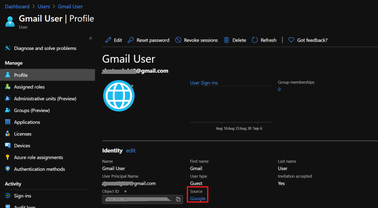Open Licenses from the Manage menu
This screenshot has width=378, height=208.
coord(22,134)
